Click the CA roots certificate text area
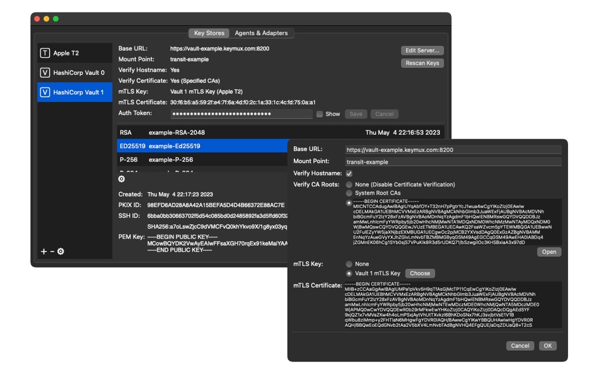599x374 pixels. tap(457, 222)
